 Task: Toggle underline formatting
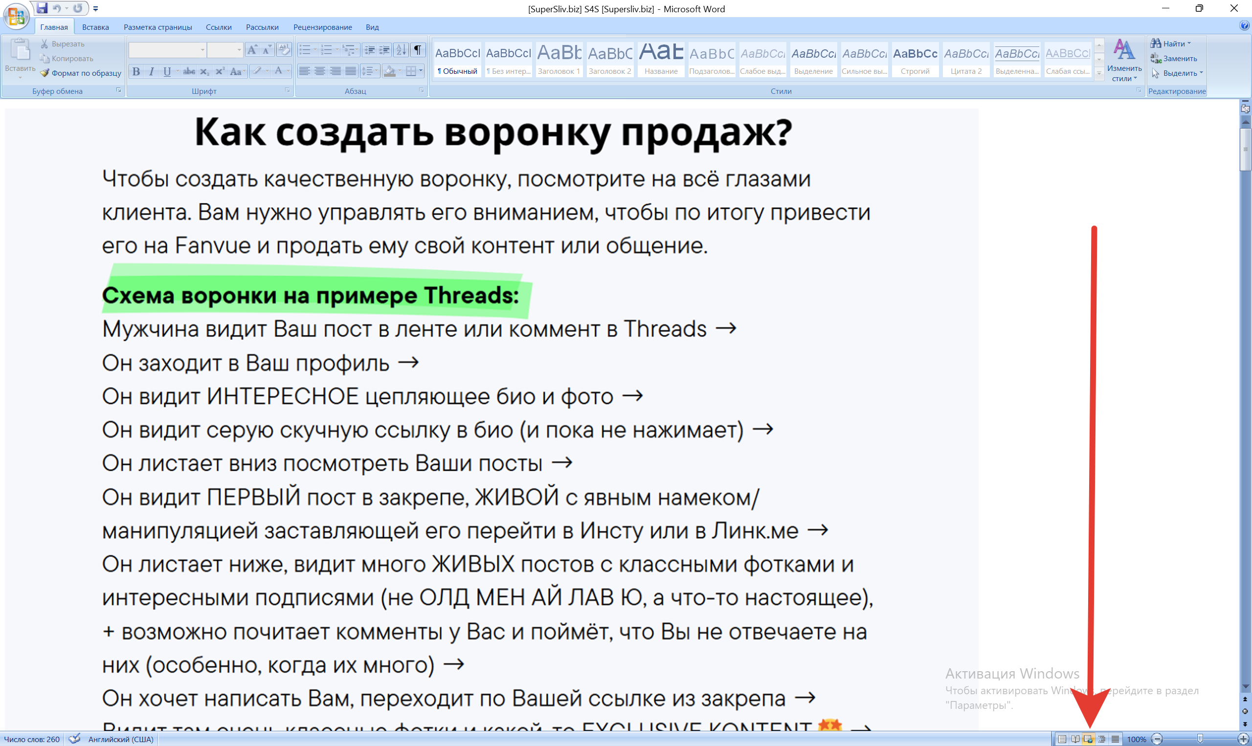[167, 71]
